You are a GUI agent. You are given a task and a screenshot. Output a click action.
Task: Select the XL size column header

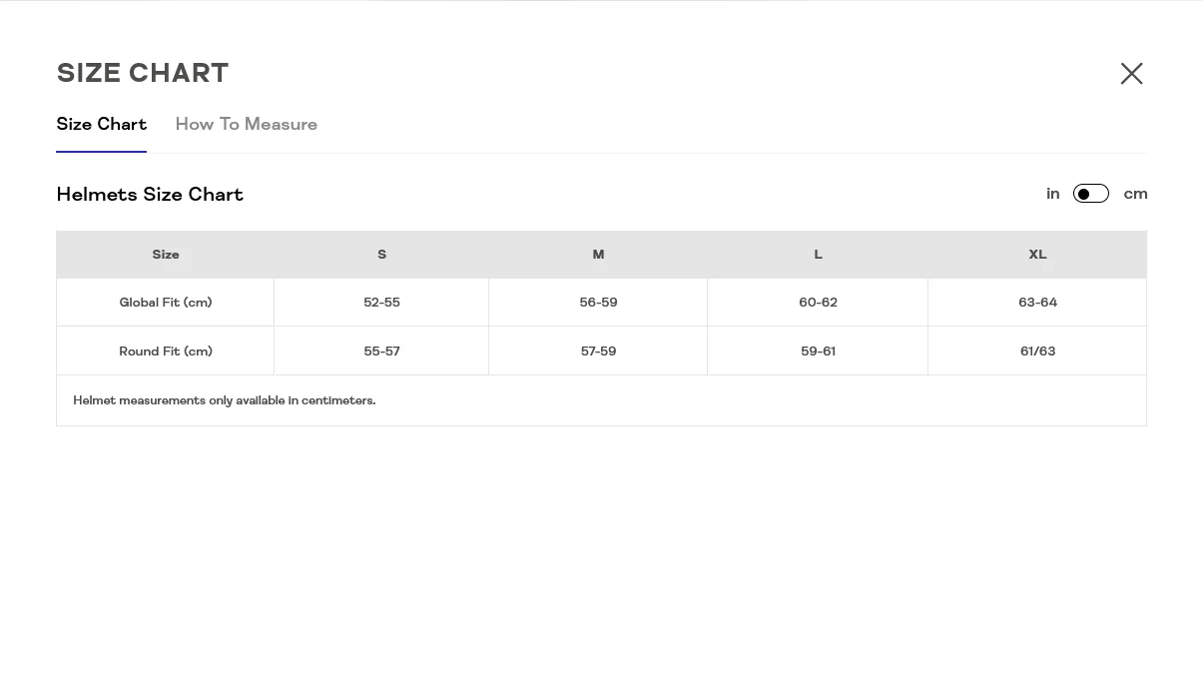pos(1037,255)
